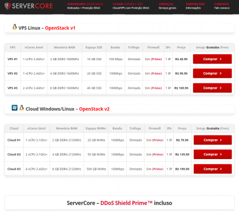Click the 50 GB NVMe cell
239x215 pixels.
coord(96,154)
